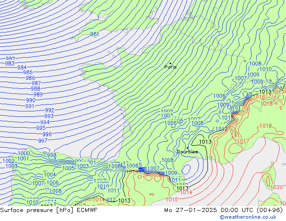The width and height of the screenshot is (286, 221).
Task: Click the 988 isobar label
Action: pyautogui.click(x=35, y=88)
